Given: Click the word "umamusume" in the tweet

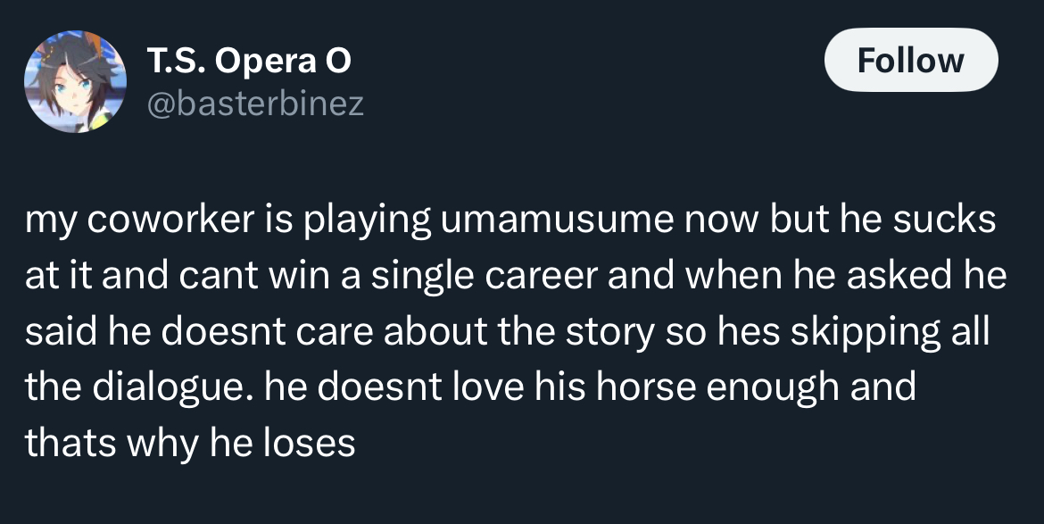Looking at the screenshot, I should tap(557, 220).
